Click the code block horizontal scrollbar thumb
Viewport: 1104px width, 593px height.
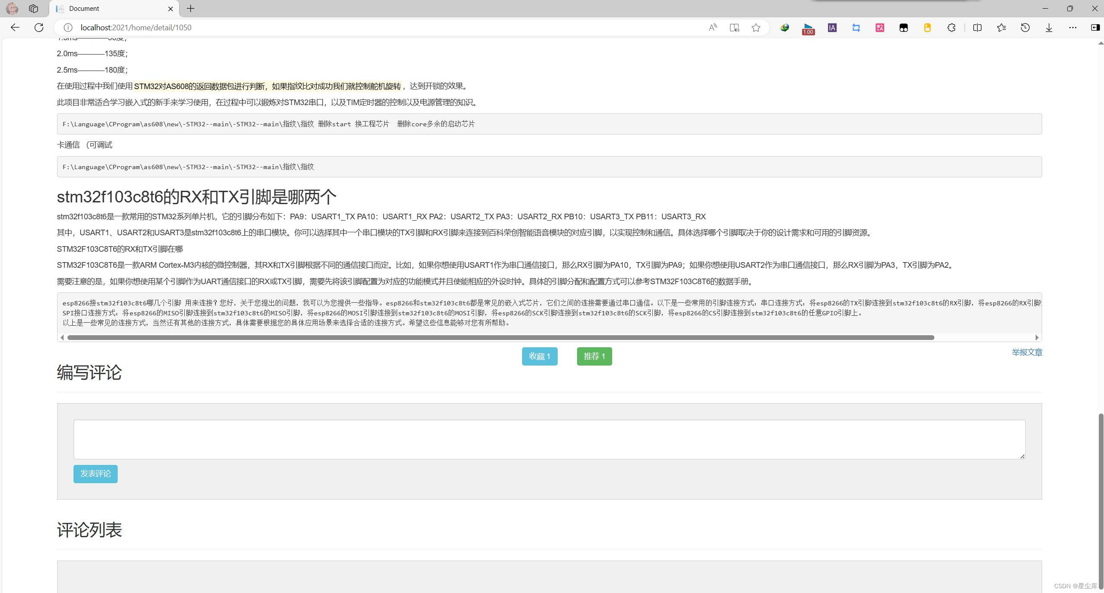[x=501, y=337]
